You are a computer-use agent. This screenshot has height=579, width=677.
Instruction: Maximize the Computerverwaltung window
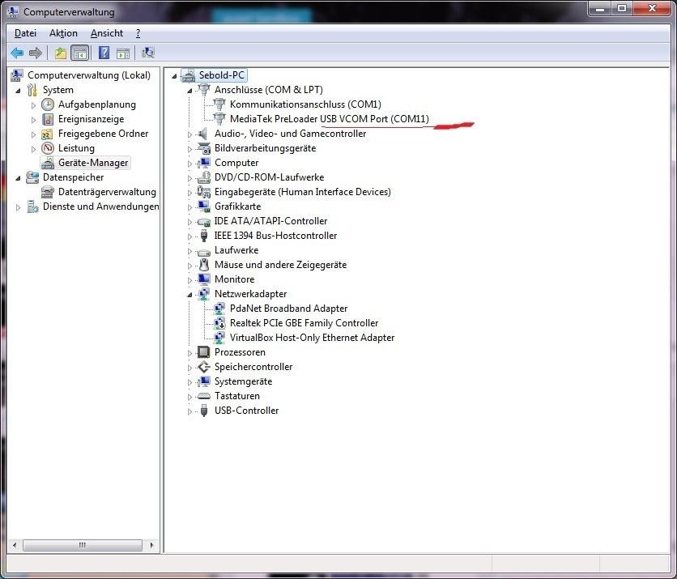622,8
